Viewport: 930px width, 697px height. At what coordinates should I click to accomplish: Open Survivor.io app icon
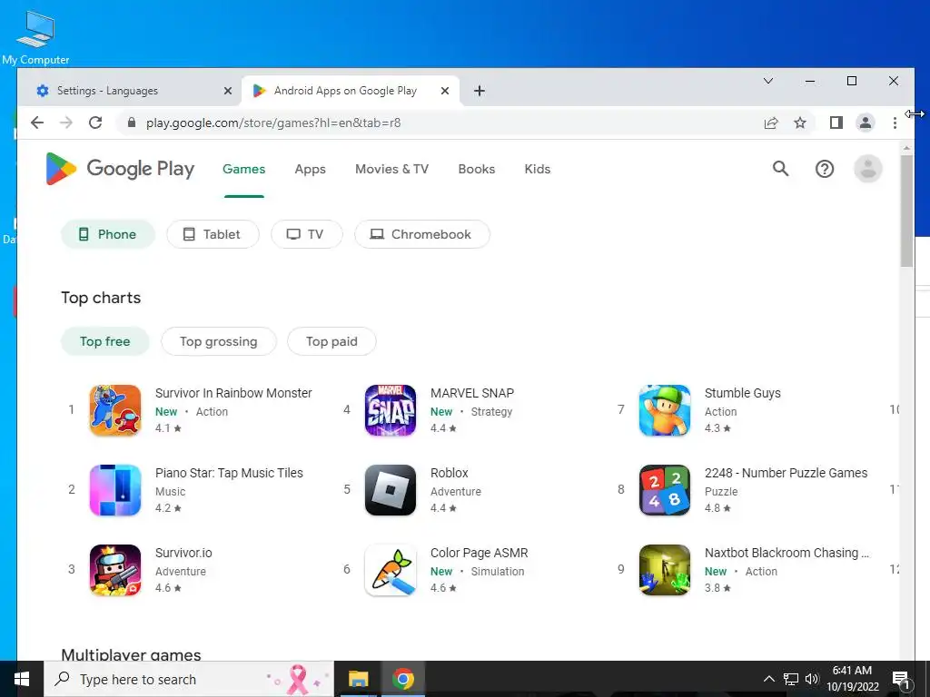point(115,570)
